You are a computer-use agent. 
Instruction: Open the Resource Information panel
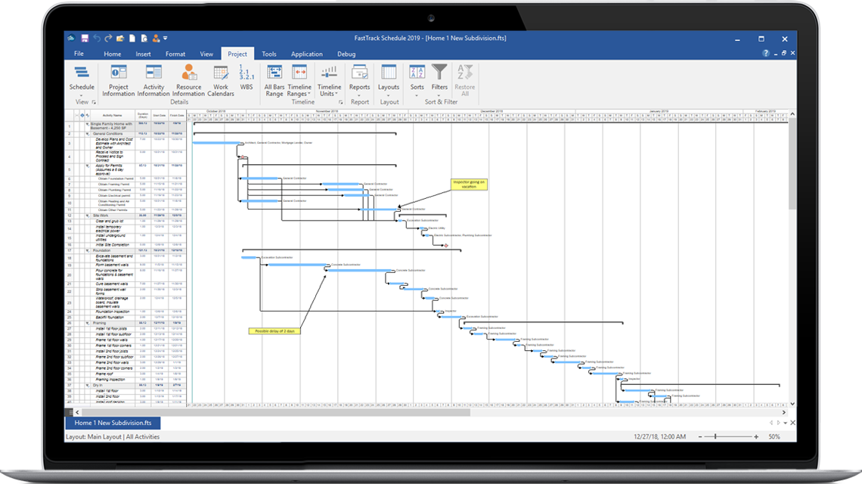click(x=188, y=79)
